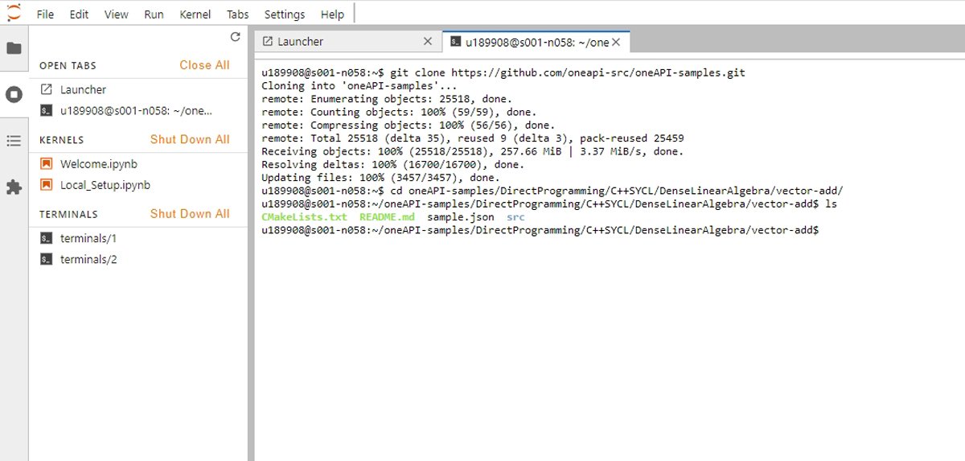Open the Settings menu
The height and width of the screenshot is (461, 965).
pyautogui.click(x=285, y=14)
